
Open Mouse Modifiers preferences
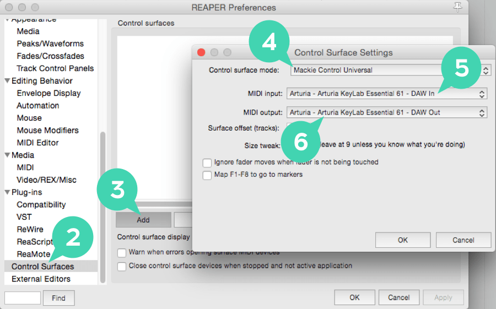pos(48,131)
